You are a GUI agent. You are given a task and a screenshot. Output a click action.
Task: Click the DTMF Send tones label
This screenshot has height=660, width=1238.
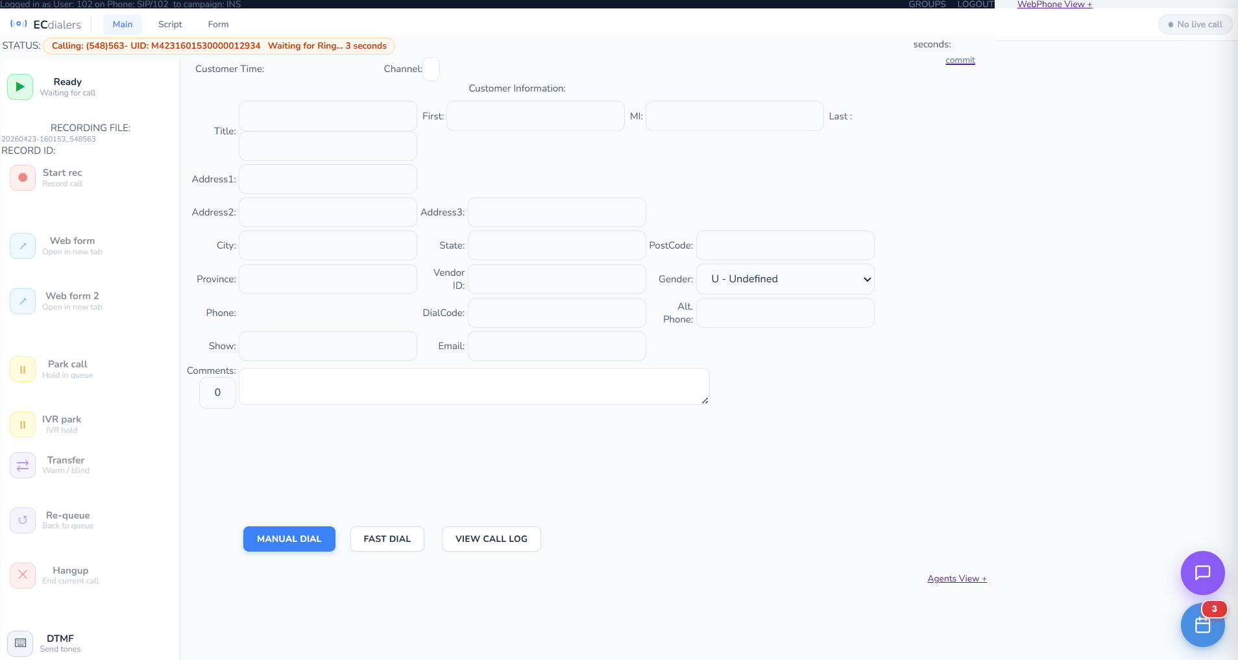(60, 643)
